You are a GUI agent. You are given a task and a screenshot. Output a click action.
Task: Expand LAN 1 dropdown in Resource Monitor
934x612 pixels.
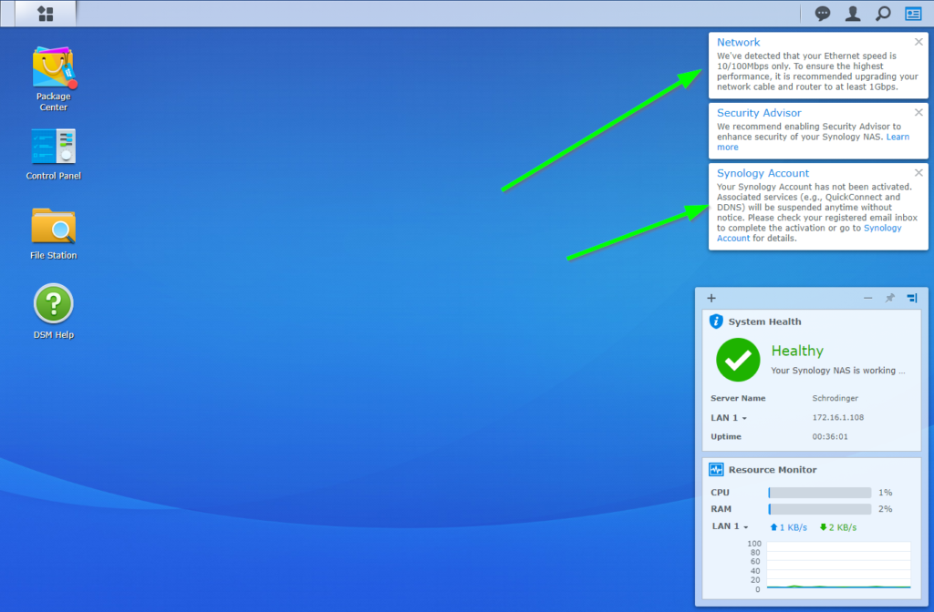tap(730, 526)
